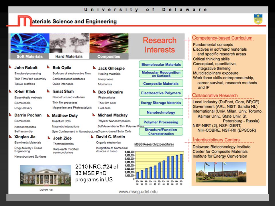The height and width of the screenshot is (206, 275).
Task: Click the Institute for Energy Conversion text
Action: (220, 156)
